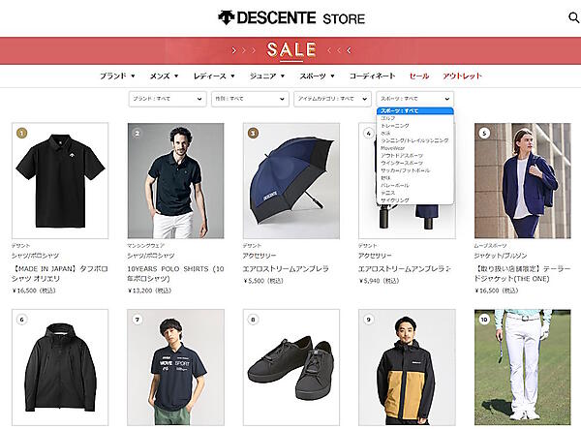The image size is (581, 429).
Task: Open the メンズ navigation menu
Action: click(x=164, y=76)
